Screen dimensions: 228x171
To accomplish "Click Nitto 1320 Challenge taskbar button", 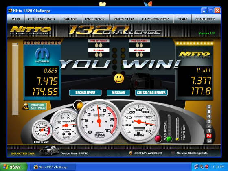I will coord(53,167).
